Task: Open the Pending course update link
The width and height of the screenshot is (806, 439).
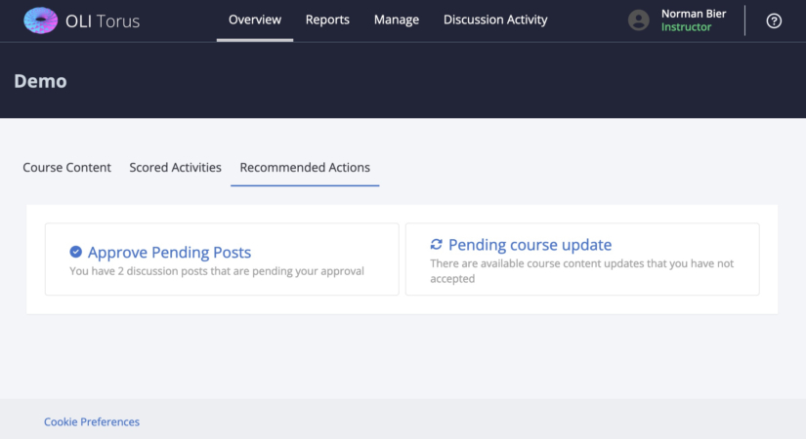Action: [x=530, y=245]
